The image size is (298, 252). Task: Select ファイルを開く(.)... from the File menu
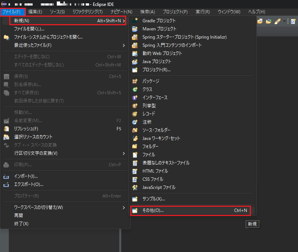coord(65,29)
